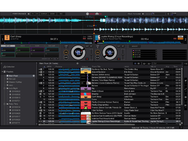The height and width of the screenshot is (141, 188).
Task: Open the PERFORMANCE mode dropdown
Action: point(29,14)
